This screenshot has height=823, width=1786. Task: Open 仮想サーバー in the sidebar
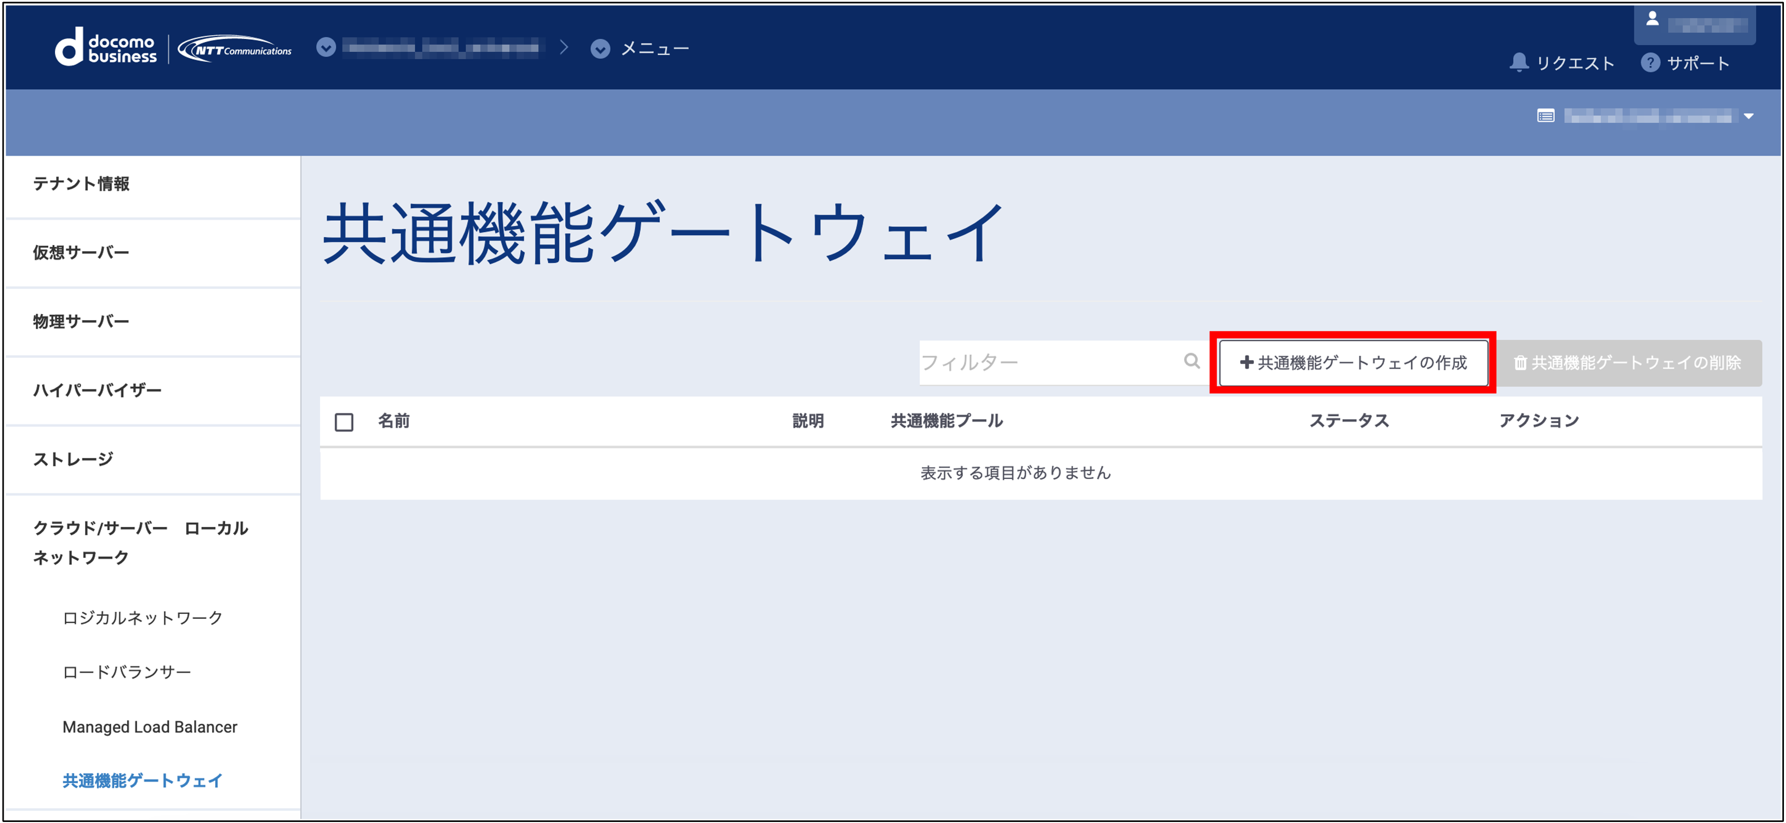[x=81, y=252]
